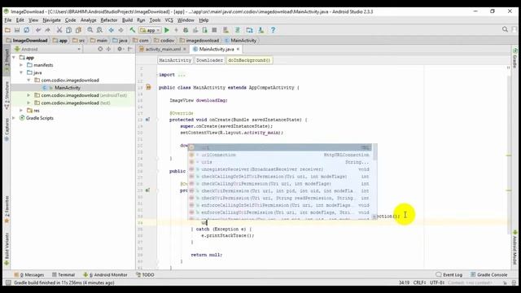Debug the app with the bug icon
521x293 pixels.
186,30
